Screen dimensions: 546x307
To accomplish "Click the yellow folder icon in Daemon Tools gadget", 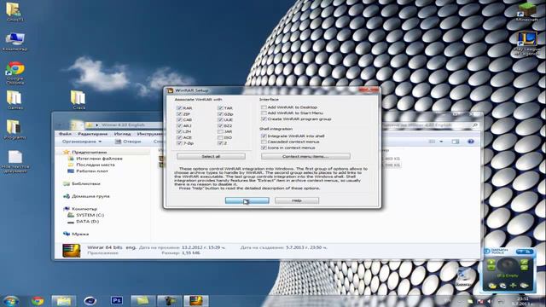I will pyautogui.click(x=492, y=286).
